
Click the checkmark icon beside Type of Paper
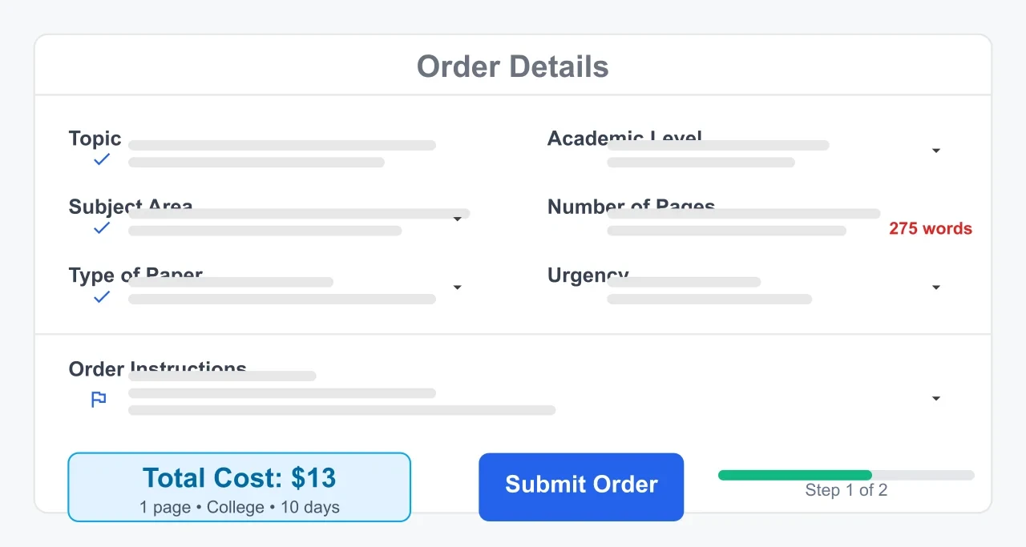[101, 297]
